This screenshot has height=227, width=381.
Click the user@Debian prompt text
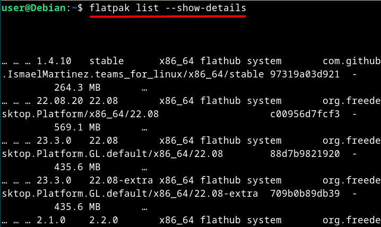(34, 8)
